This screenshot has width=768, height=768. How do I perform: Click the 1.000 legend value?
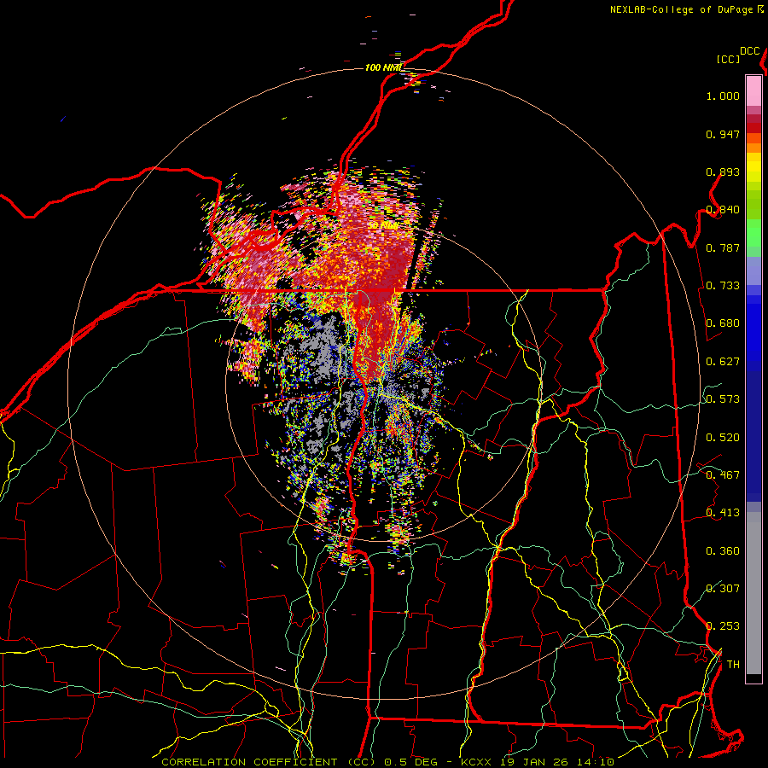point(723,96)
